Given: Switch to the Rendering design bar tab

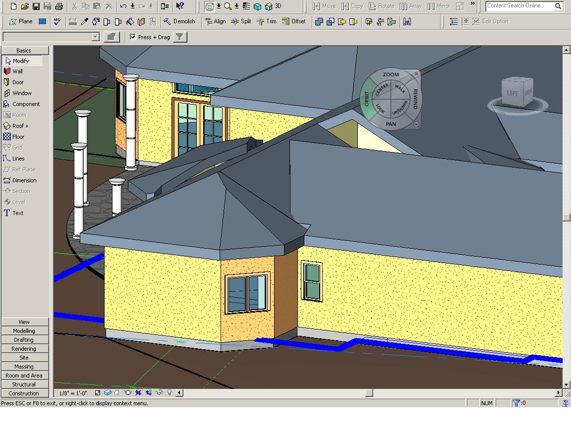Looking at the screenshot, I should tap(24, 349).
